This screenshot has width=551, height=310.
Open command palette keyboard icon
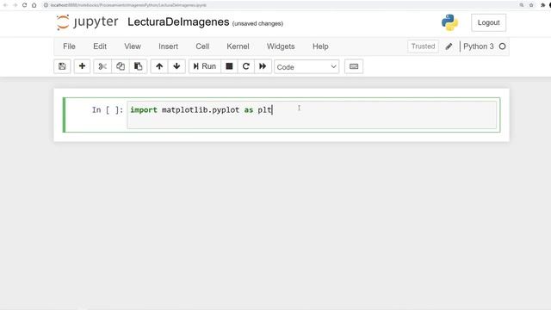click(354, 66)
